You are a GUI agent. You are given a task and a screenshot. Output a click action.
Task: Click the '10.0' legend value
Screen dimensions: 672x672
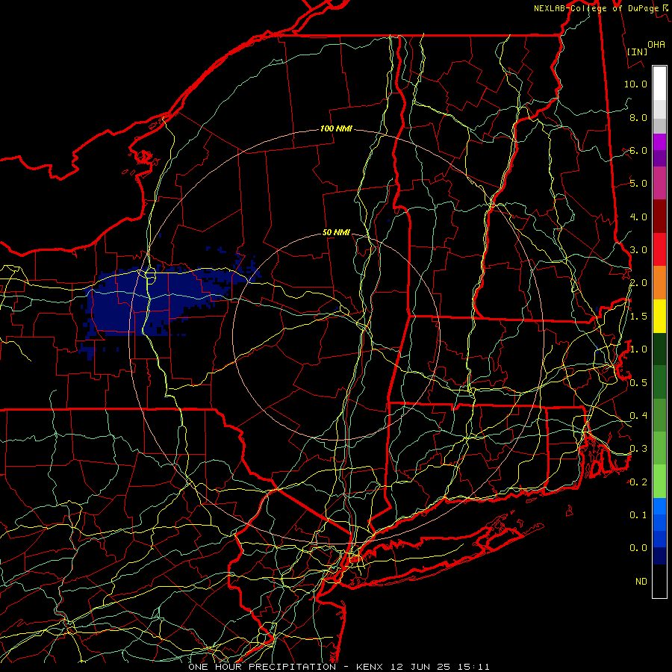coord(635,84)
